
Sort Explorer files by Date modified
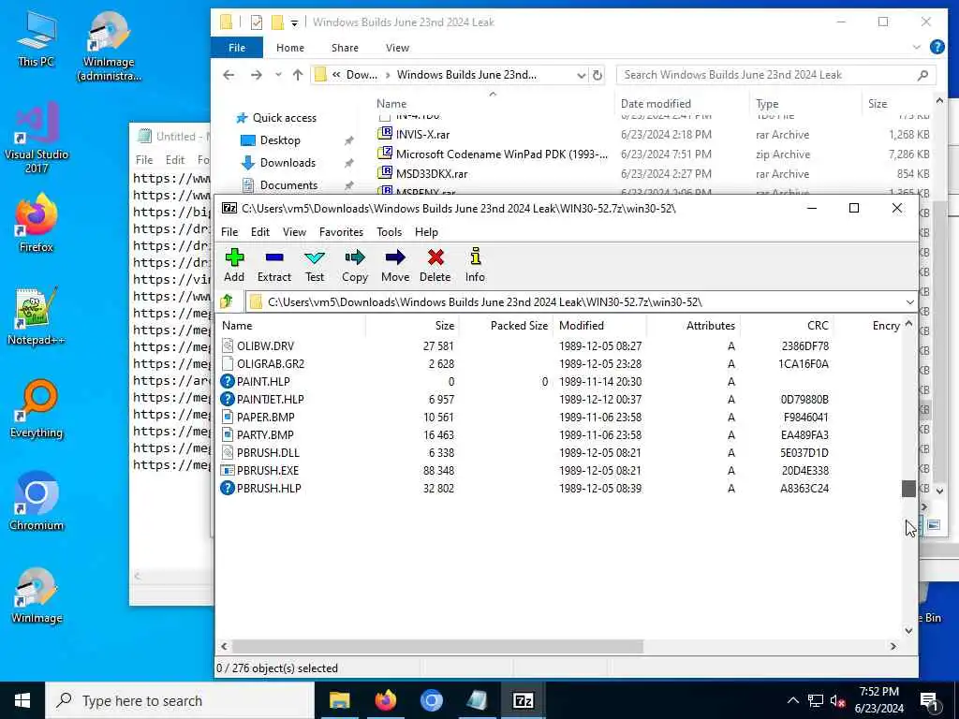pos(682,103)
